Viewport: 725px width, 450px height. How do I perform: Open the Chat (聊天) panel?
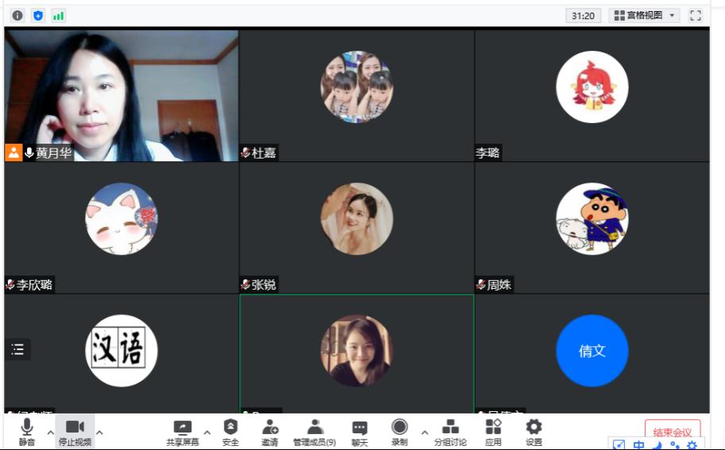coord(360,432)
